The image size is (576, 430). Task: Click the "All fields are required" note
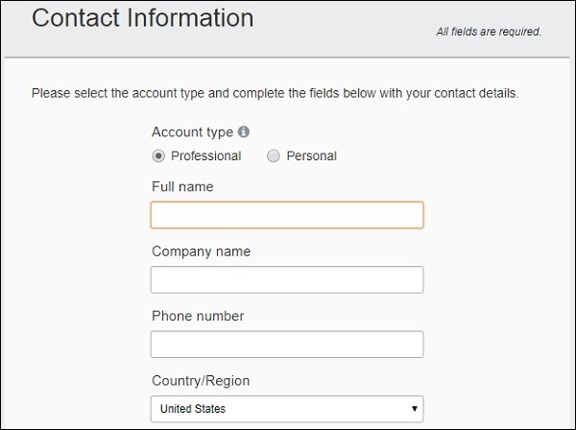(x=489, y=32)
